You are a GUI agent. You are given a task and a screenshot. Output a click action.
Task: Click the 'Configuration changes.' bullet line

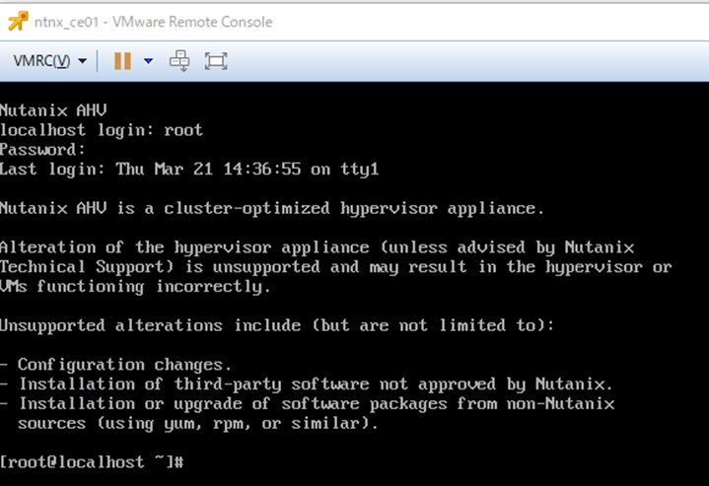[115, 365]
